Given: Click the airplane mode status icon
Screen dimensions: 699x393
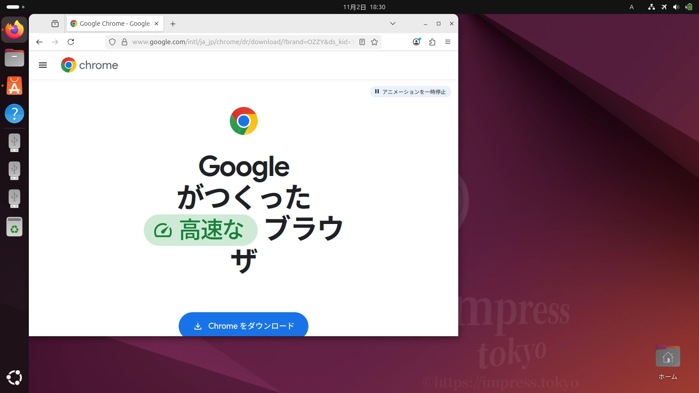Looking at the screenshot, I should click(x=664, y=7).
